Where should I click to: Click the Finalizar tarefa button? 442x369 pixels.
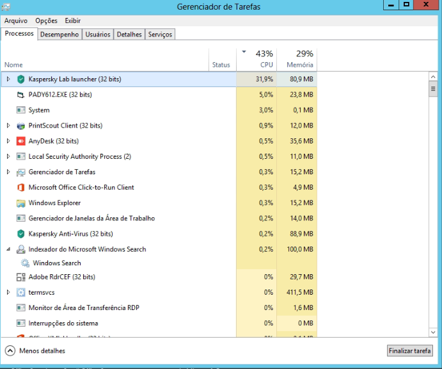(x=409, y=351)
